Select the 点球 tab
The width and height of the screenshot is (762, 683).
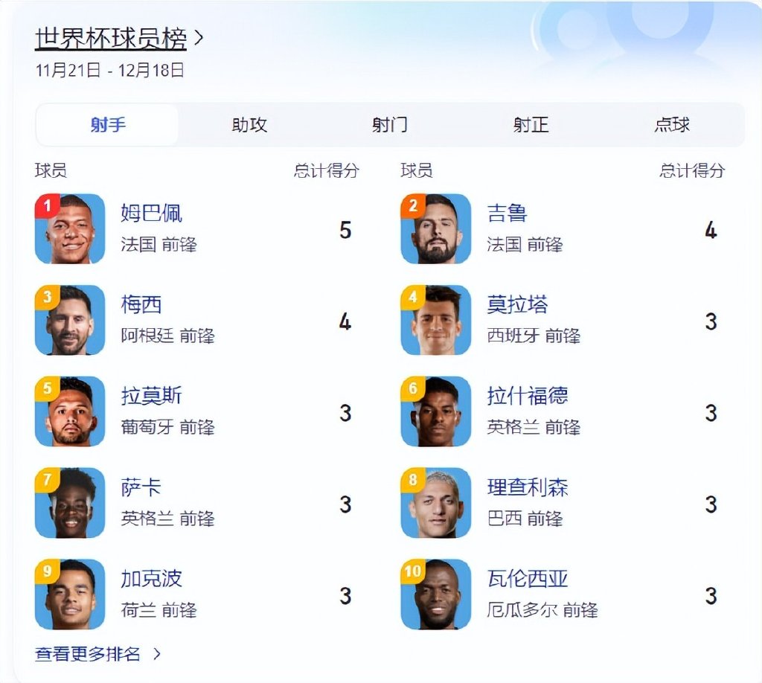pyautogui.click(x=672, y=125)
